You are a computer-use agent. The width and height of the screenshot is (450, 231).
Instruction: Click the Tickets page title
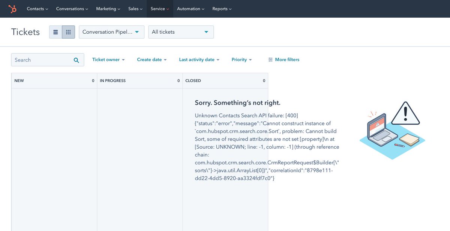pos(25,32)
